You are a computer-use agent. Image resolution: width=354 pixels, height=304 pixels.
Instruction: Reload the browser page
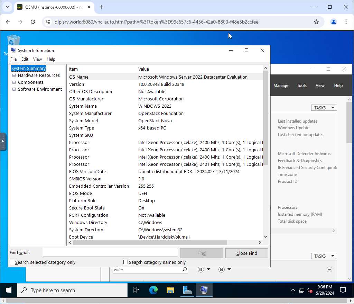click(33, 22)
